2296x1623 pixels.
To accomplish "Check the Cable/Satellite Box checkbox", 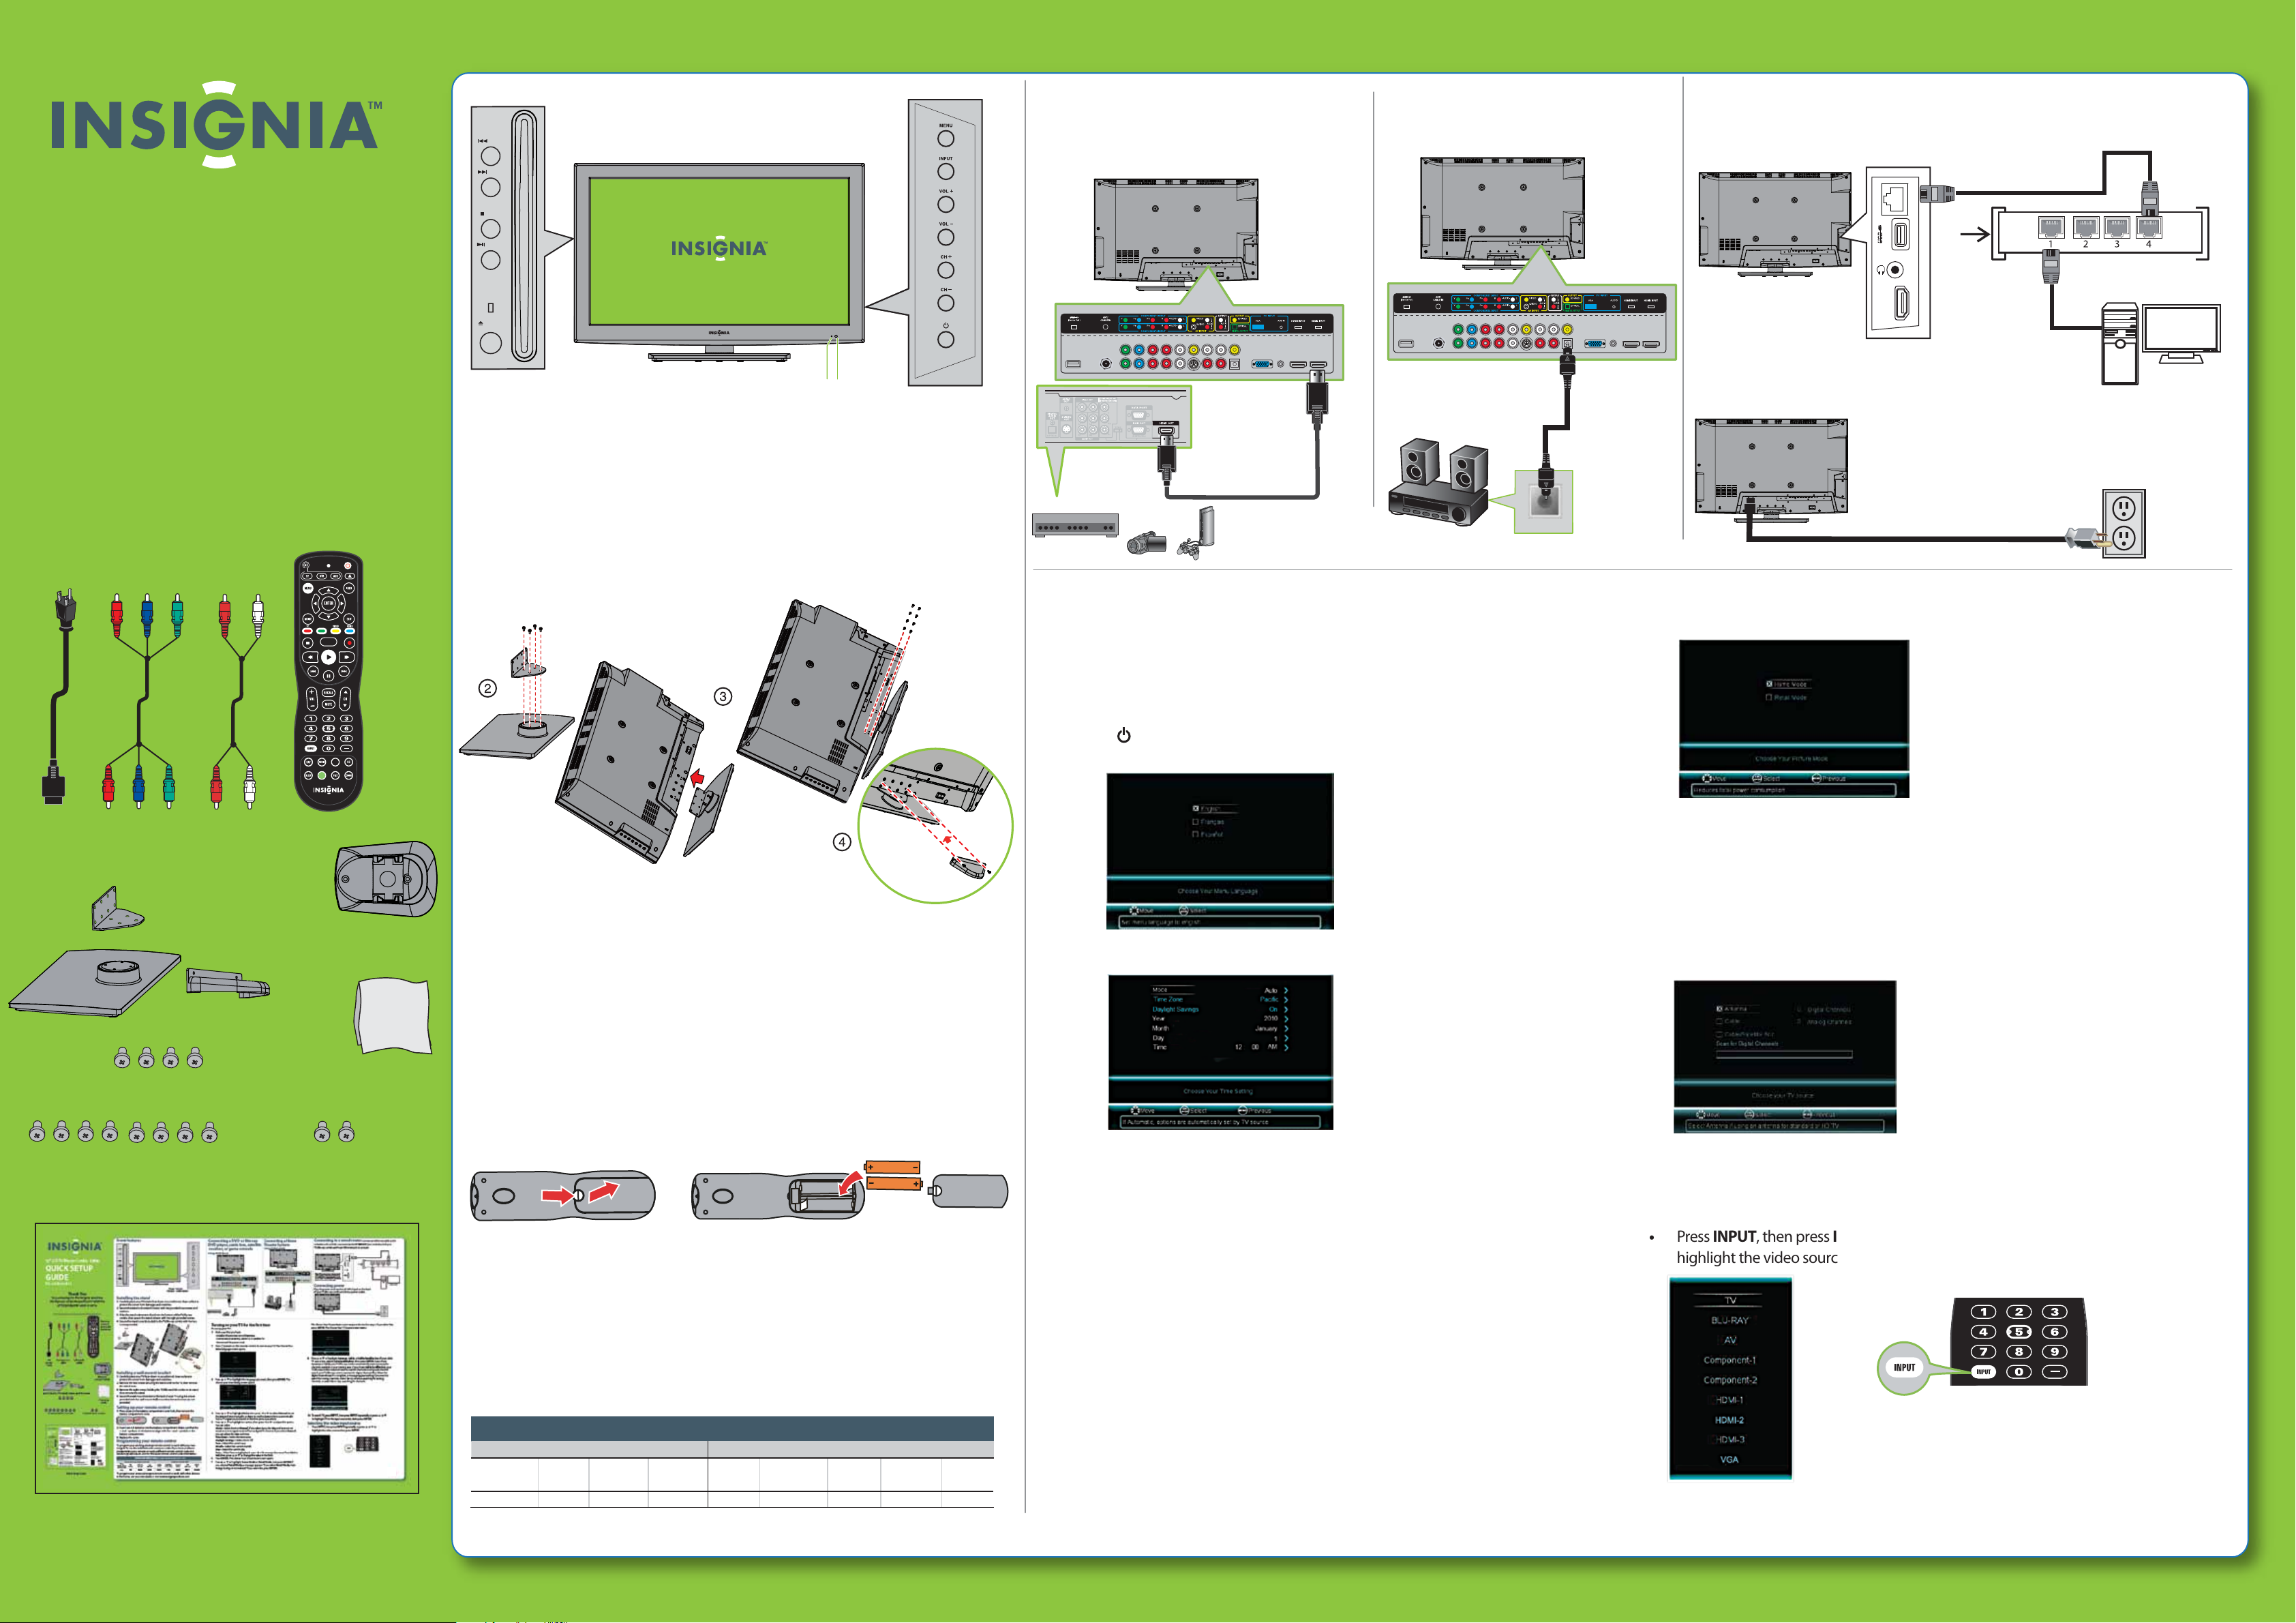I will click(1719, 1034).
